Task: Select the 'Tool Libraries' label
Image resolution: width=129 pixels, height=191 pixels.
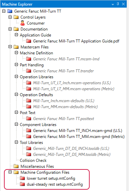Action: [31, 143]
